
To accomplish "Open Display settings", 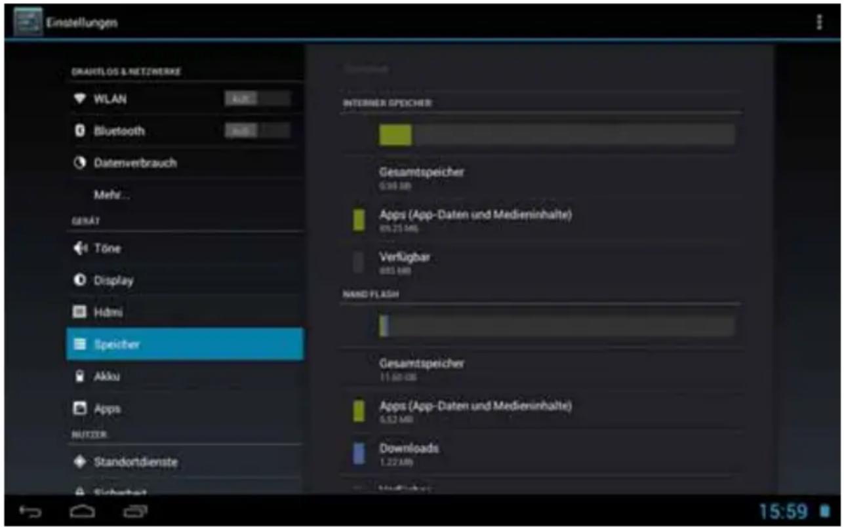I will click(185, 281).
